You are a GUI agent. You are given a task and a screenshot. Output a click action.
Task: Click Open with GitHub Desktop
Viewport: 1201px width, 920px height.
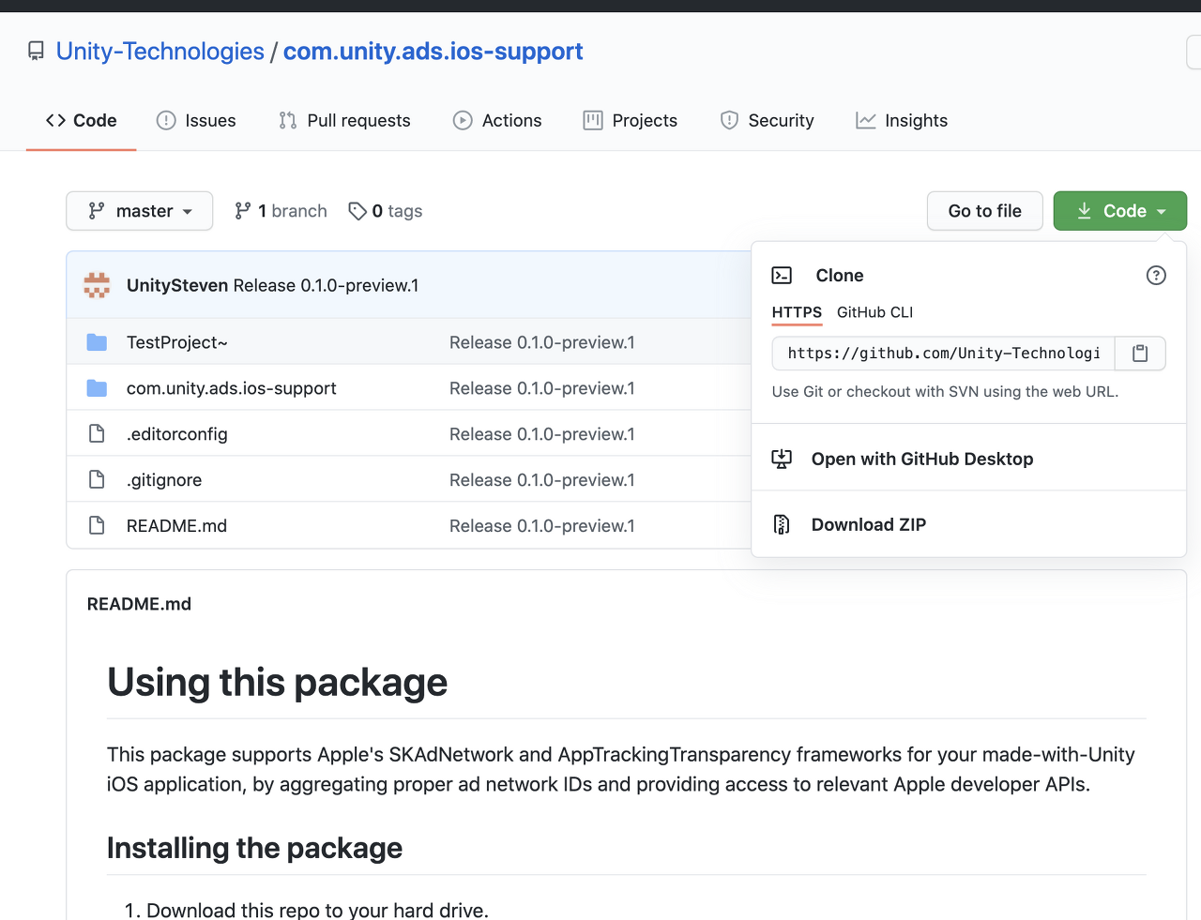(x=921, y=459)
